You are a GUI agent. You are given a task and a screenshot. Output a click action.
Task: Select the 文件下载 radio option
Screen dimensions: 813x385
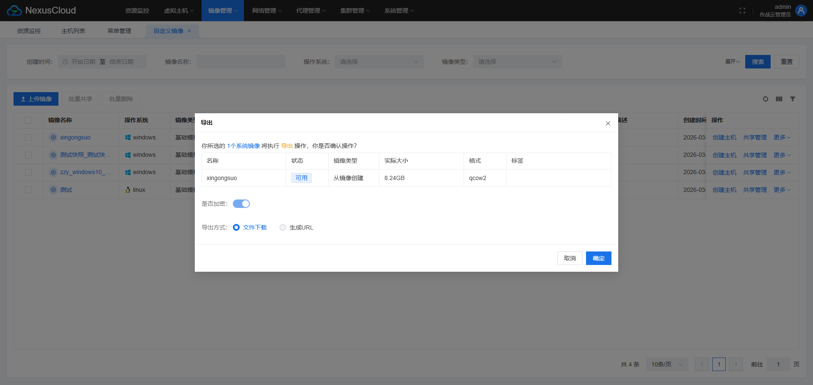pyautogui.click(x=236, y=227)
